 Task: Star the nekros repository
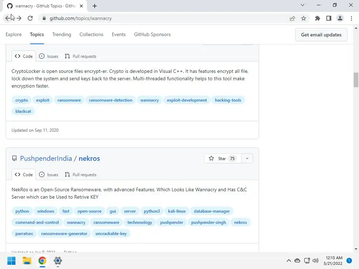[223, 159]
